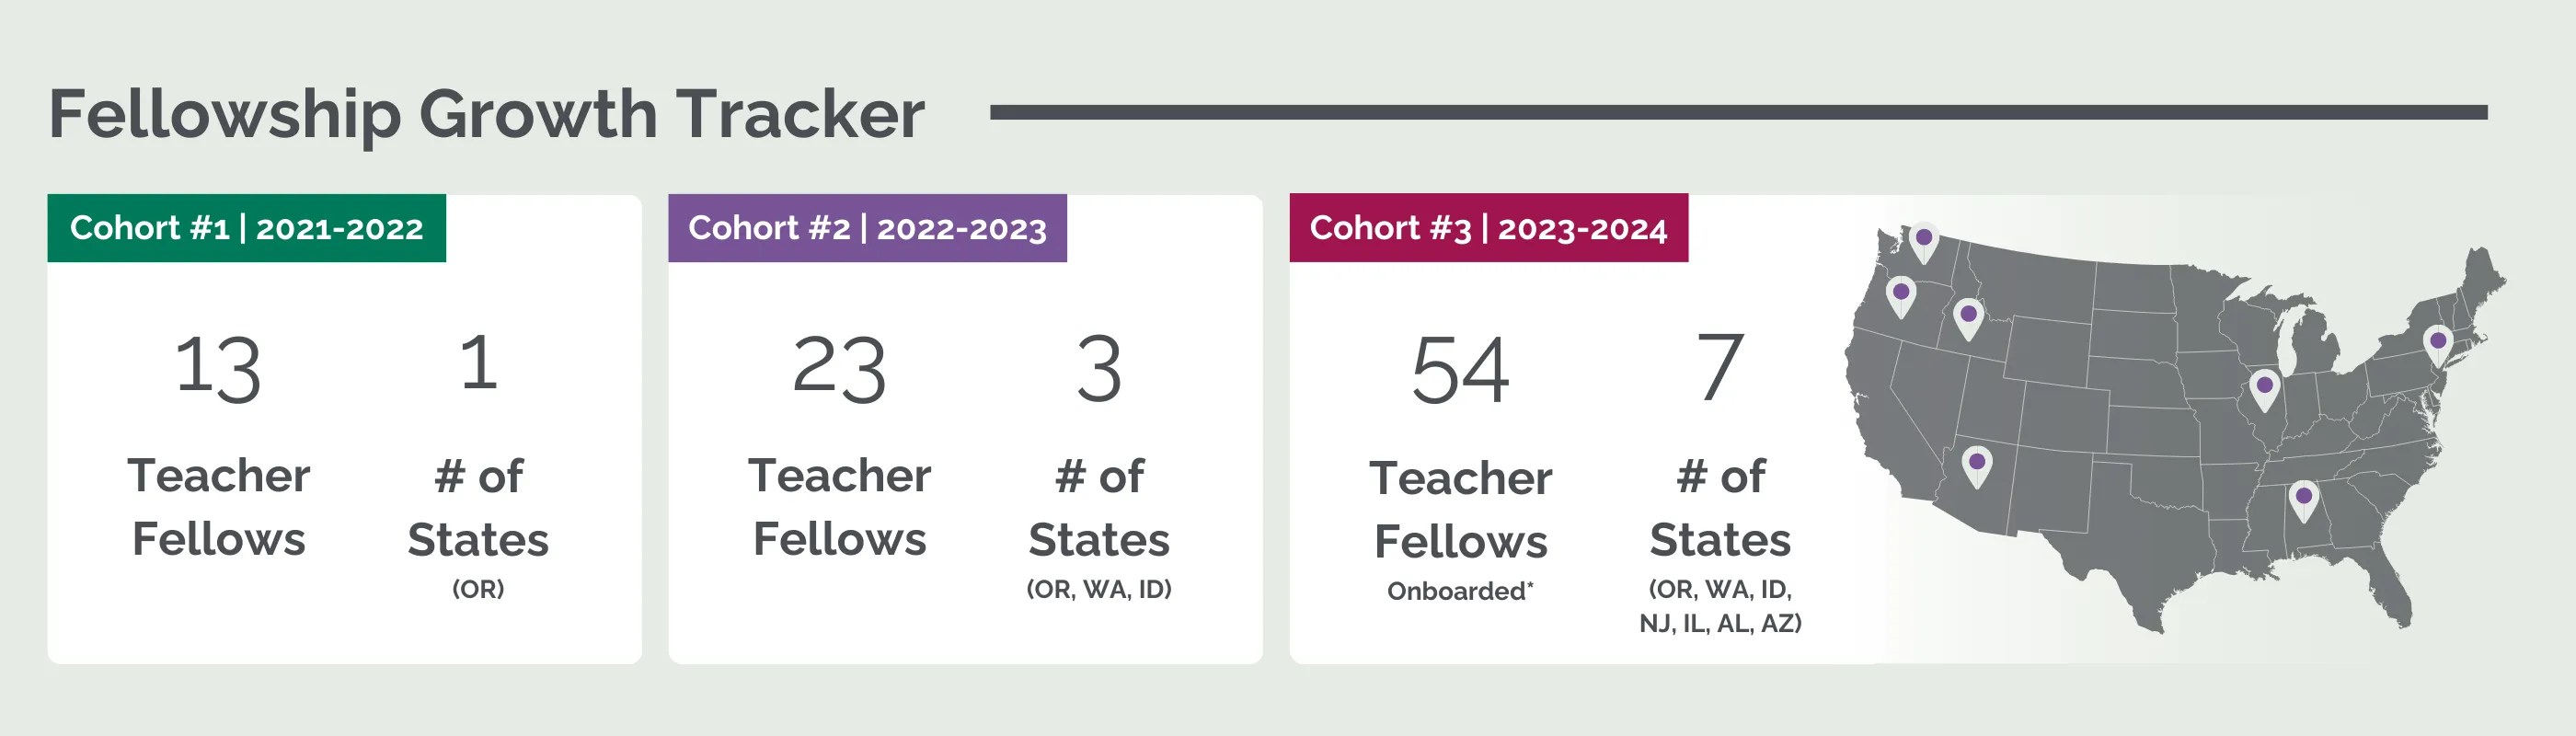Click the Washington map pin
Viewport: 2576px width, 736px height.
pyautogui.click(x=1923, y=242)
